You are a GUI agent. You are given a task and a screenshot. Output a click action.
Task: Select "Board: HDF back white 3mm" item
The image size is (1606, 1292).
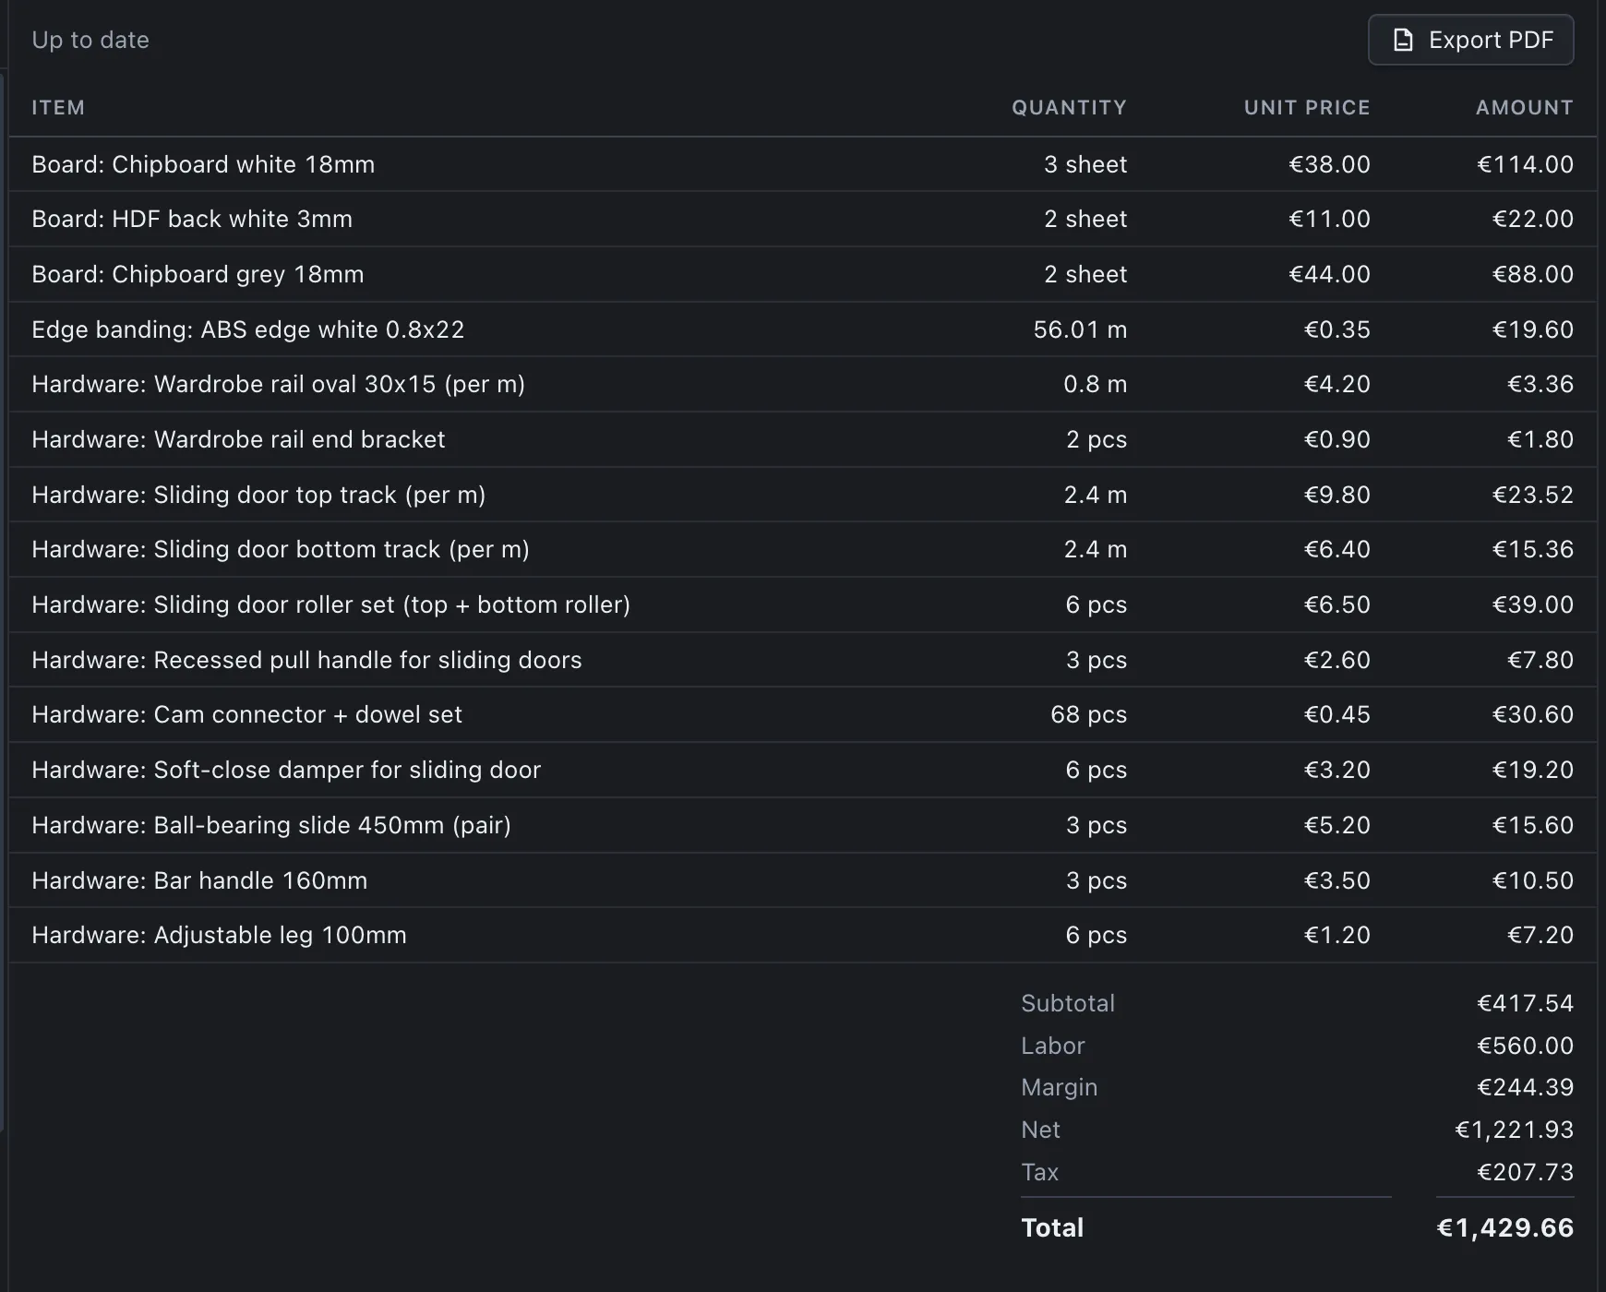(x=192, y=219)
